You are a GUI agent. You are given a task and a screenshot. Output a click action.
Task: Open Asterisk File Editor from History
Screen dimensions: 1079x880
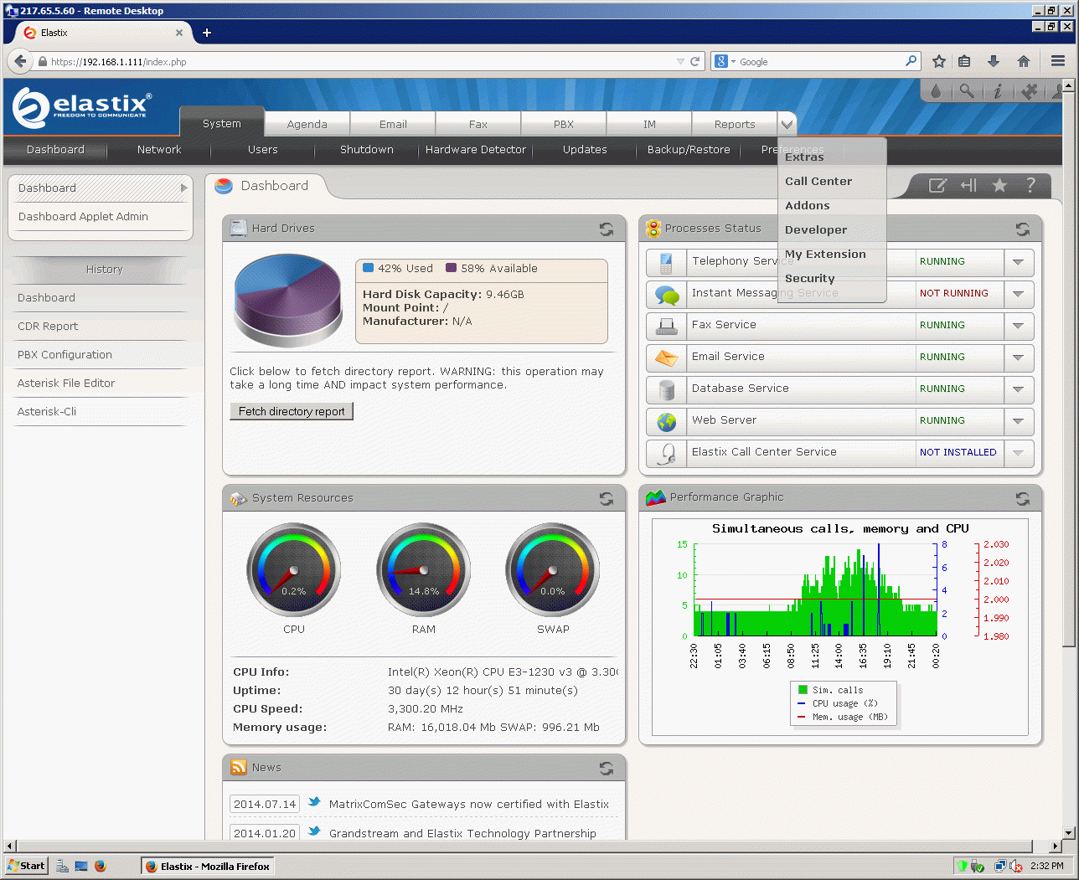click(66, 383)
